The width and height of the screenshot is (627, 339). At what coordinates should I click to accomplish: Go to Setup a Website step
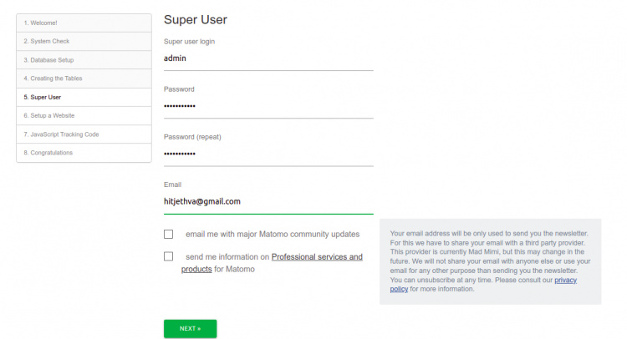click(84, 115)
